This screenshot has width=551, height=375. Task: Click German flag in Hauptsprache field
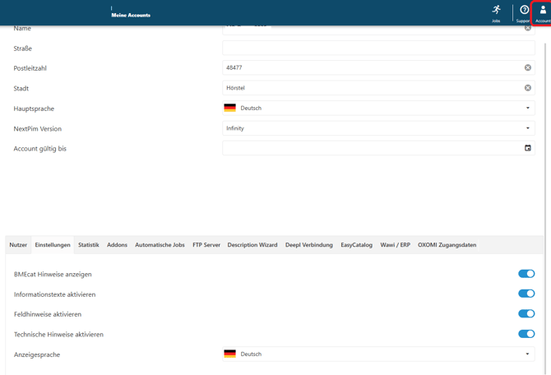[230, 109]
